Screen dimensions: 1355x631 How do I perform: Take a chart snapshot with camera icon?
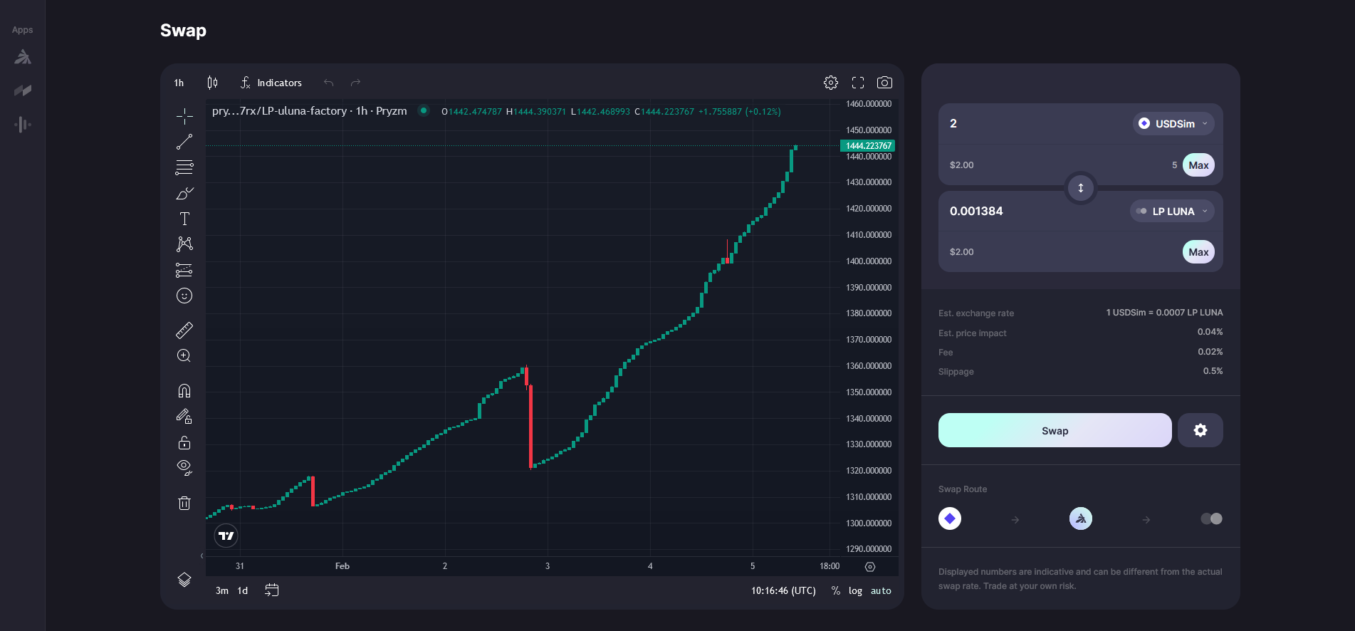pos(884,83)
